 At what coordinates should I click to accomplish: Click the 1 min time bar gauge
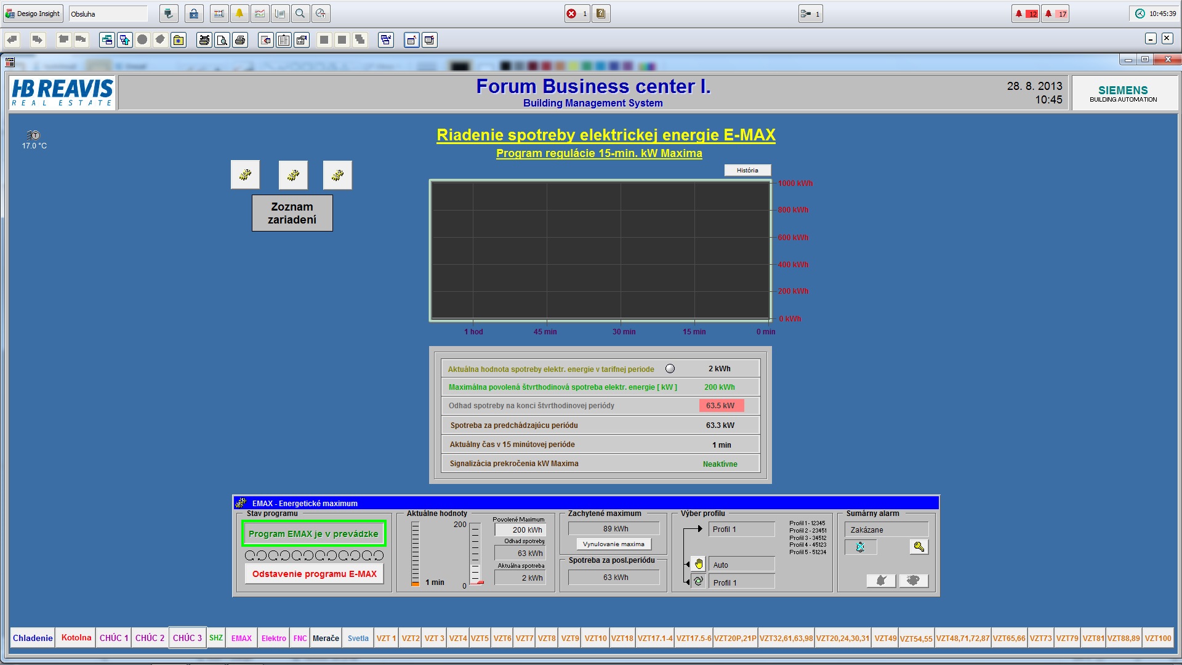click(x=415, y=554)
